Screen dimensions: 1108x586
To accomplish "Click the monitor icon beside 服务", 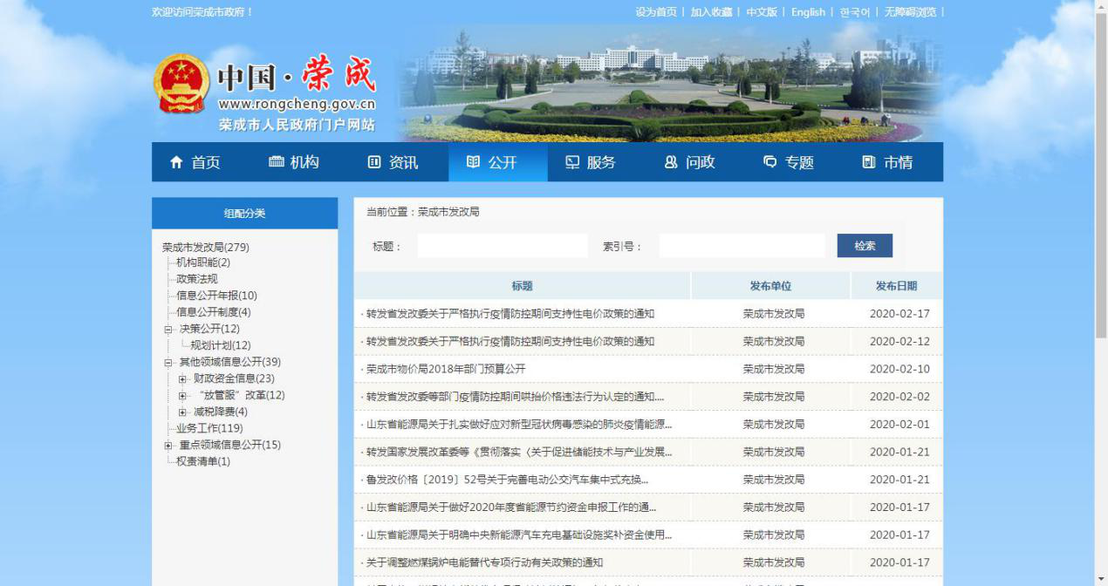I will pyautogui.click(x=572, y=162).
